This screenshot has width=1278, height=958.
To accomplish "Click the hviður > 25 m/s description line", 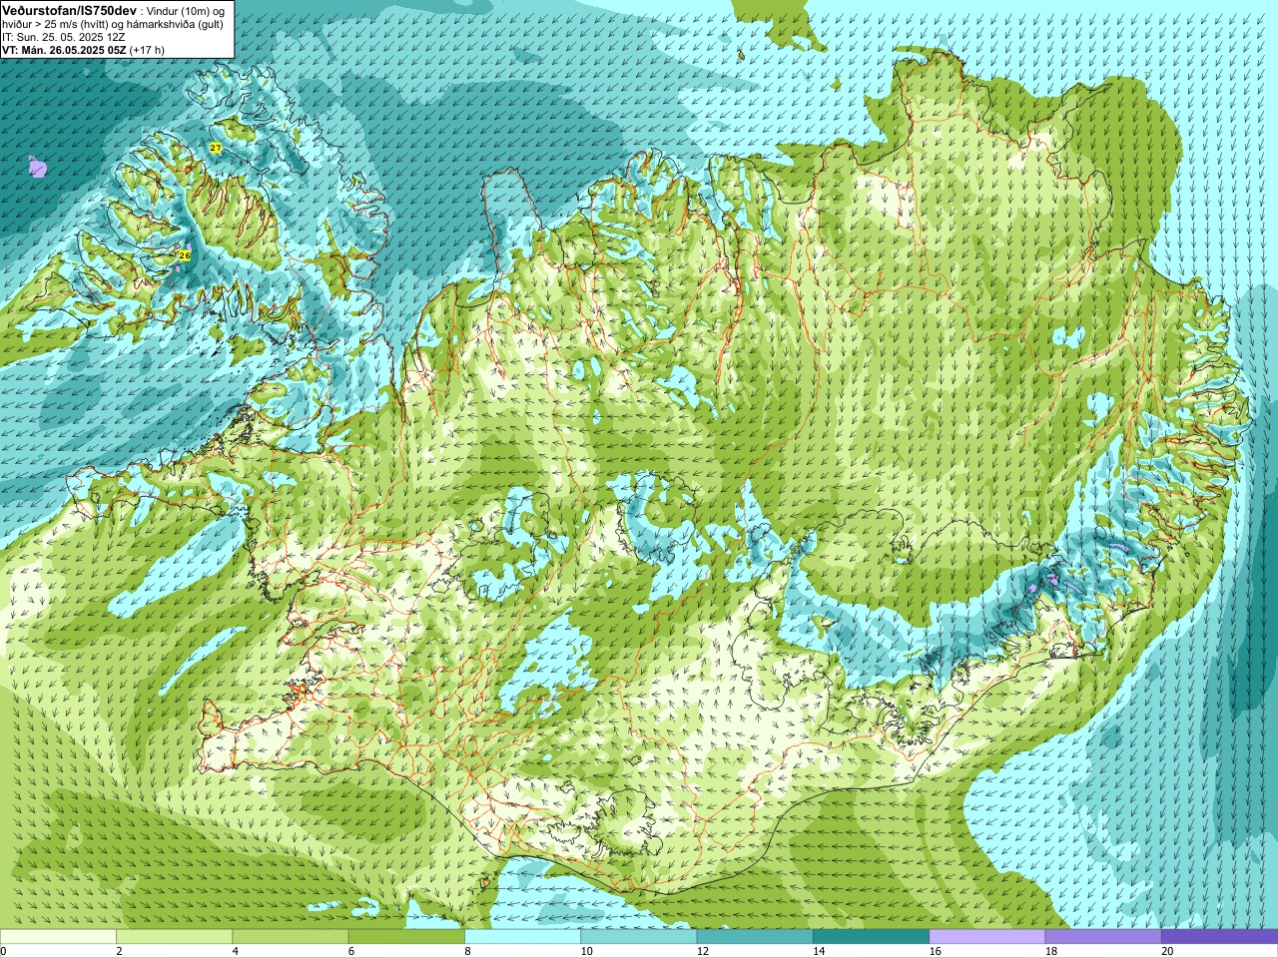I will coord(113,24).
